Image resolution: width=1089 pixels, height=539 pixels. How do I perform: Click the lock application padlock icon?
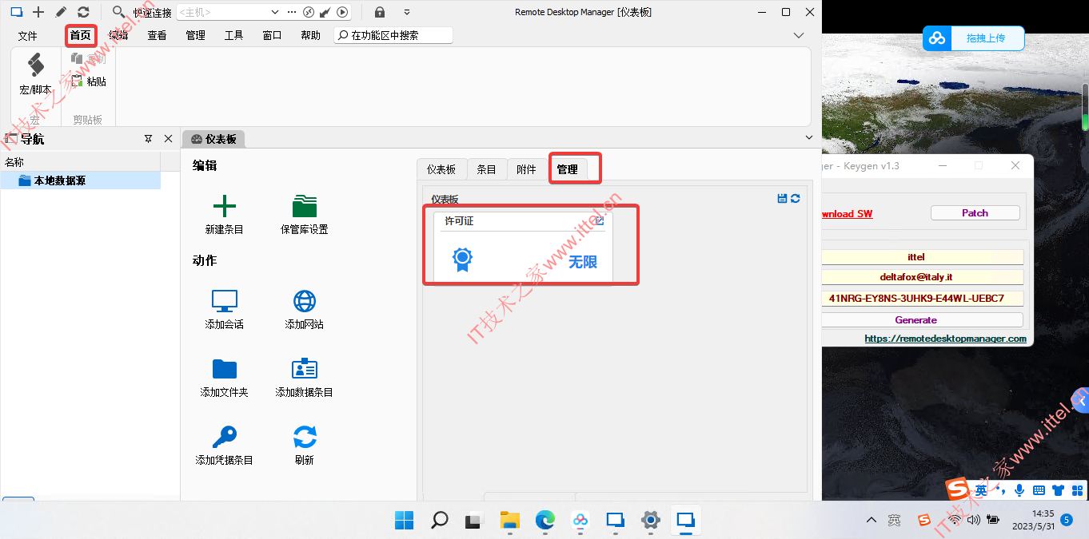pos(380,12)
